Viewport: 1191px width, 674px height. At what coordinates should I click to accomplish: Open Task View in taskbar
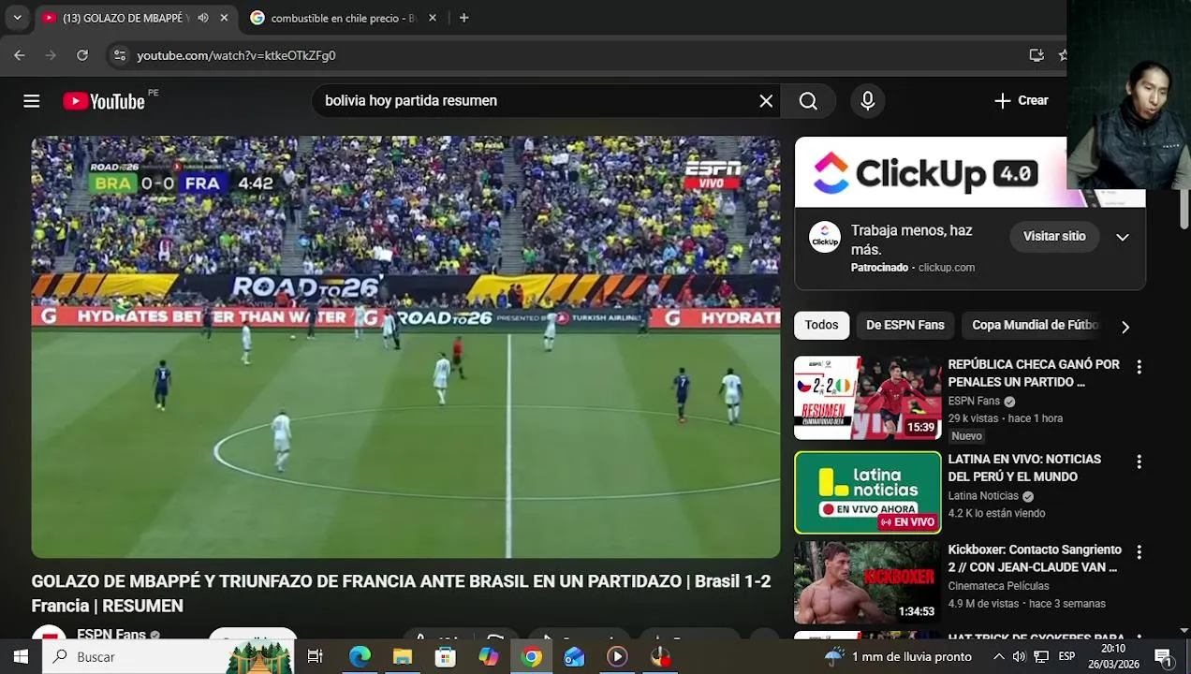316,657
